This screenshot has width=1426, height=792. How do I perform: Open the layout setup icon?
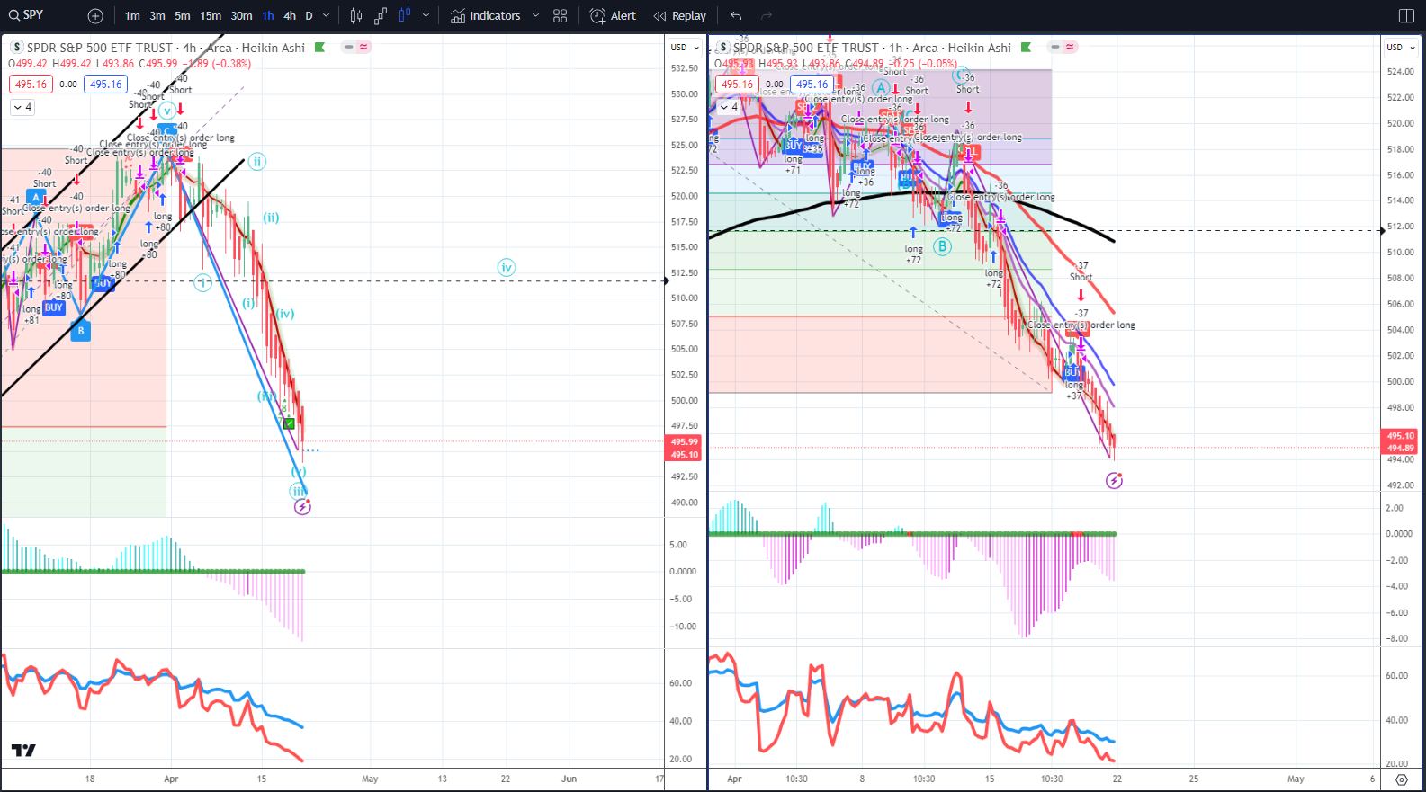[1407, 16]
